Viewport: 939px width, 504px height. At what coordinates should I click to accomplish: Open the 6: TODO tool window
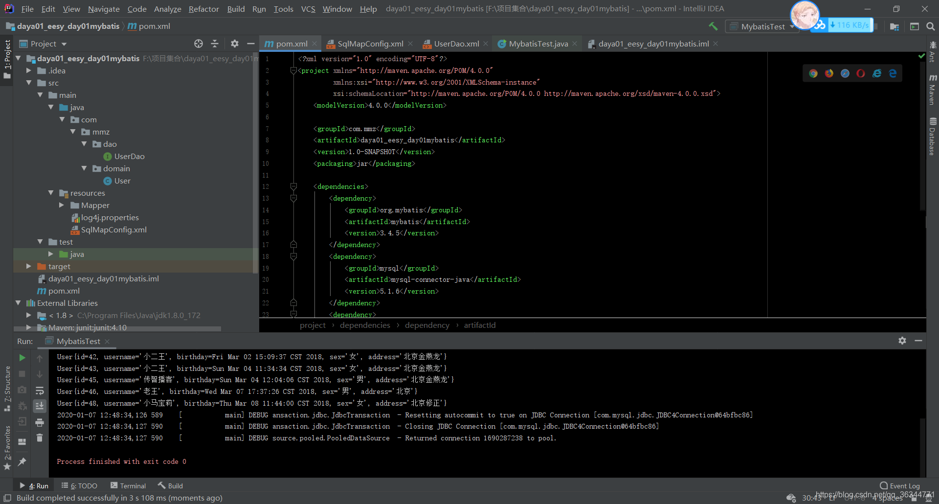(x=79, y=486)
